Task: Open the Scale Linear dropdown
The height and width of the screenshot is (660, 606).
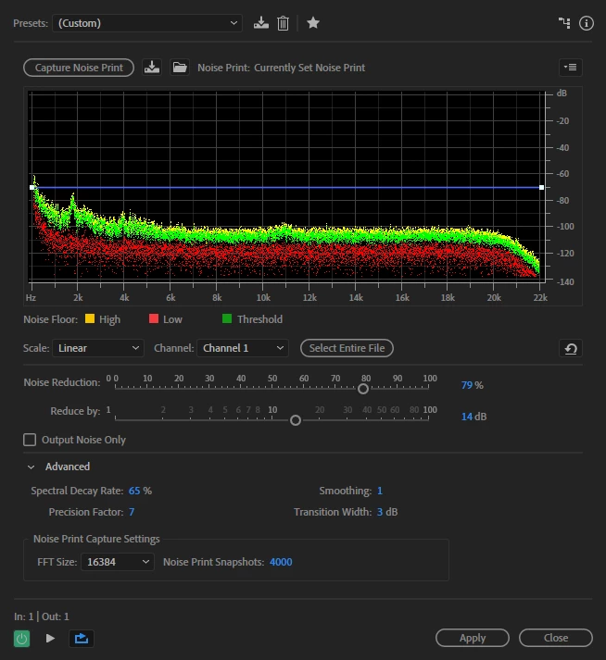Action: coord(98,348)
